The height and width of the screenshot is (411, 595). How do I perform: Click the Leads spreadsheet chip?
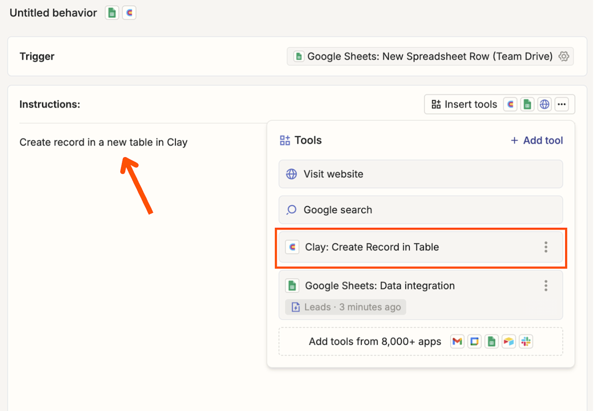pos(346,307)
